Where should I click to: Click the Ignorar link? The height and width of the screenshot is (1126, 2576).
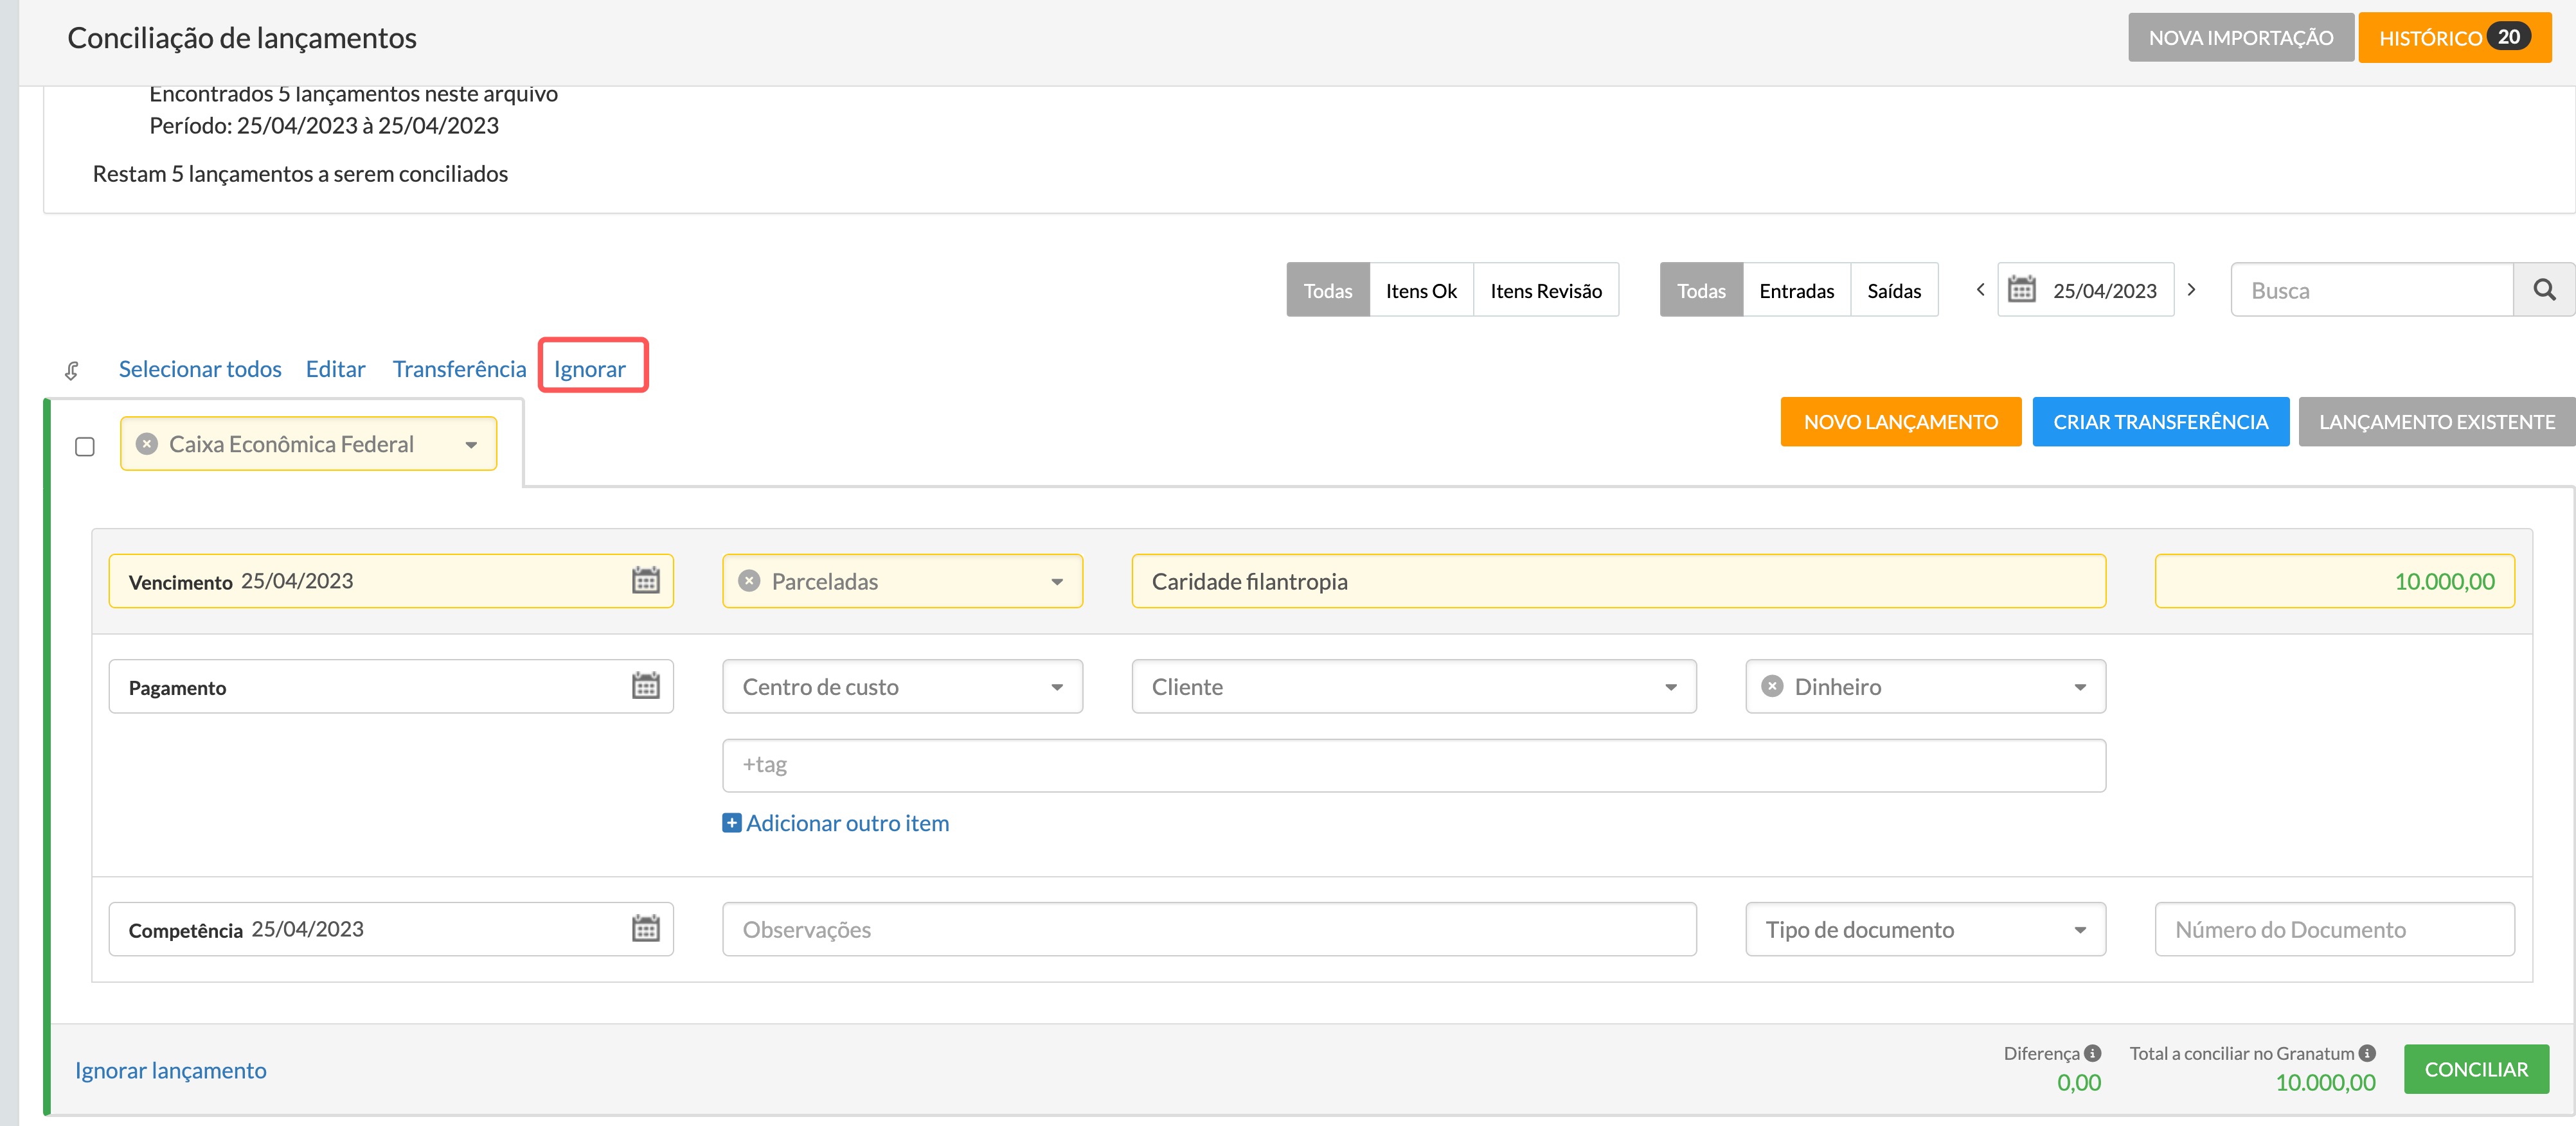click(x=590, y=369)
